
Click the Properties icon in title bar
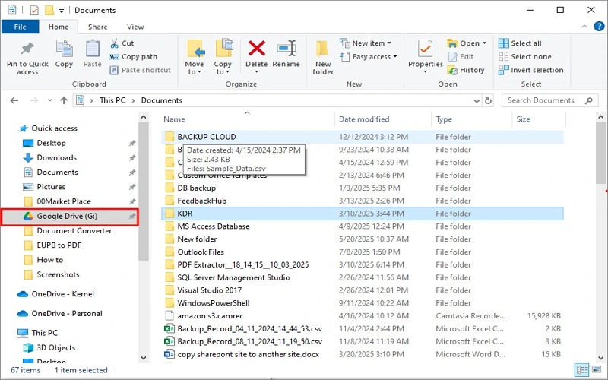[34, 10]
